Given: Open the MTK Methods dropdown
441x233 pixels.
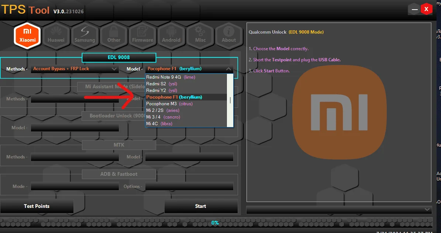Looking at the screenshot, I should click(75, 157).
